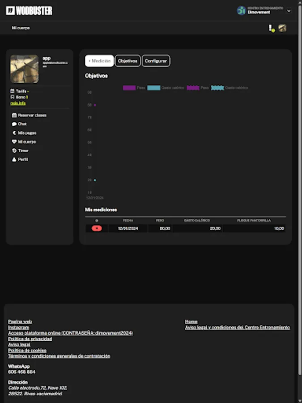302x403 pixels.
Task: Open the large profile picture in sidebar
Action: [25, 69]
